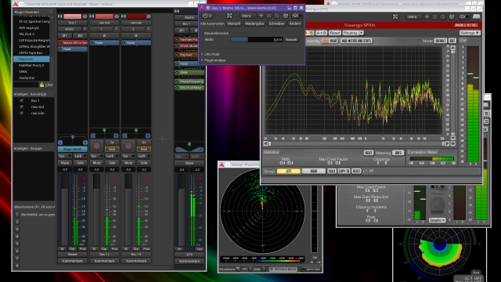Image resolution: width=501 pixels, height=282 pixels.
Task: Click the keyboard icon in SPAN window toolbar
Action: [x=477, y=16]
